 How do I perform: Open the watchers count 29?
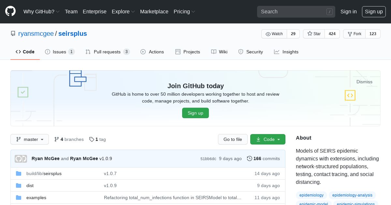pyautogui.click(x=293, y=34)
